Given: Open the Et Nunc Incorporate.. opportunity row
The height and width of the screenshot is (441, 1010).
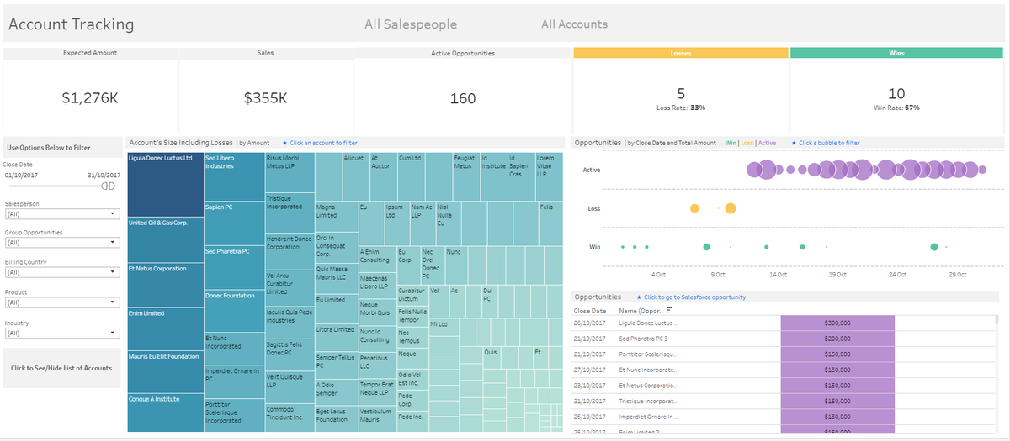Looking at the screenshot, I should 648,370.
